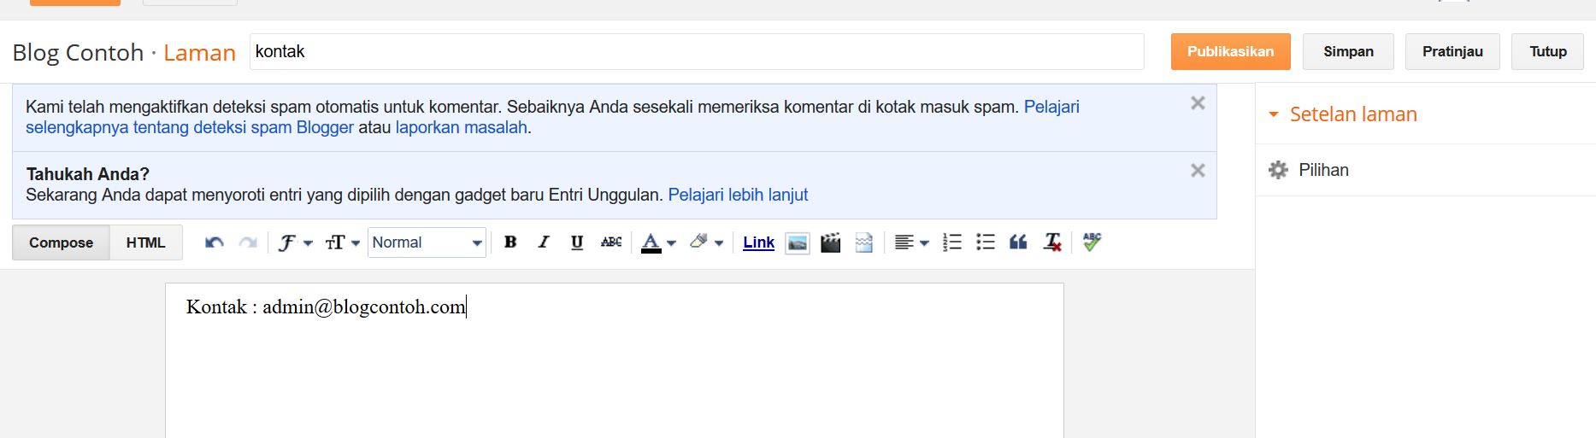This screenshot has height=438, width=1596.
Task: Open the font size picker
Action: pos(342,242)
